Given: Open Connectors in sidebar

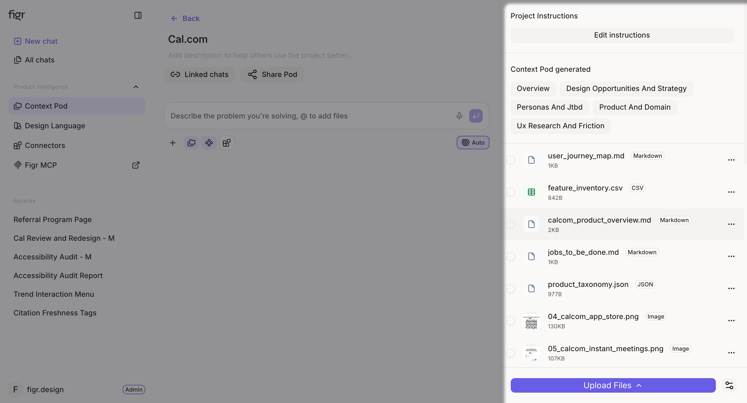Looking at the screenshot, I should pyautogui.click(x=77, y=145).
